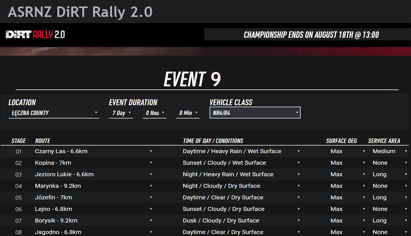Open stage 05 service area dropdown
This screenshot has height=236, width=411.
click(x=390, y=198)
